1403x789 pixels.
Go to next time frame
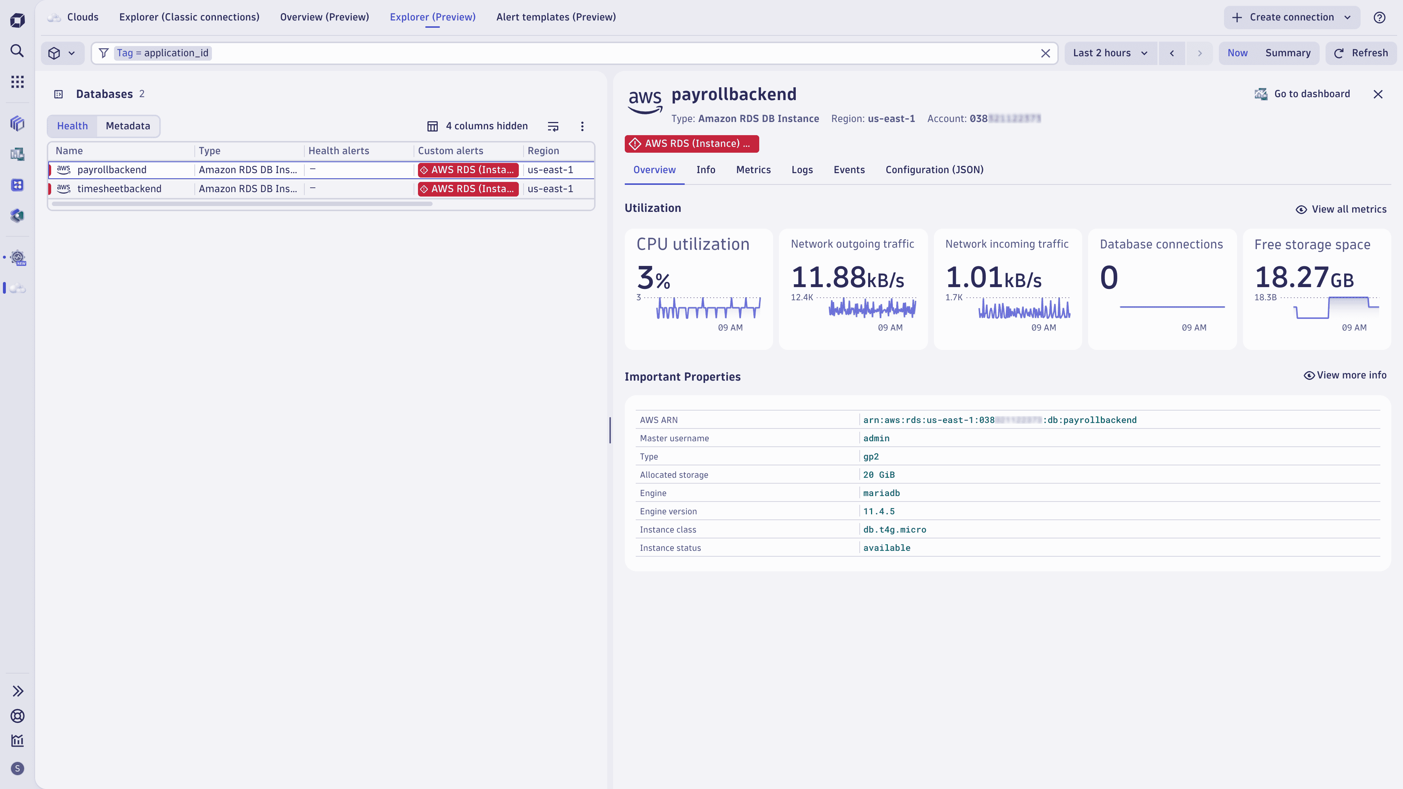click(x=1199, y=53)
